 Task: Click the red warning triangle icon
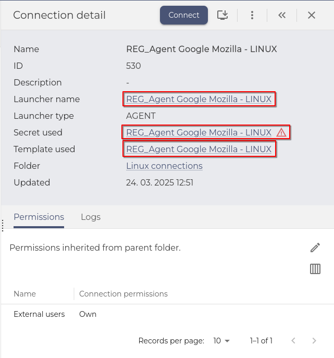(281, 132)
